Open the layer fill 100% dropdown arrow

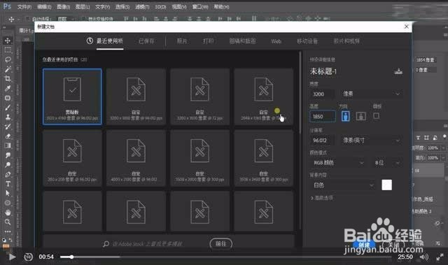tap(443, 157)
